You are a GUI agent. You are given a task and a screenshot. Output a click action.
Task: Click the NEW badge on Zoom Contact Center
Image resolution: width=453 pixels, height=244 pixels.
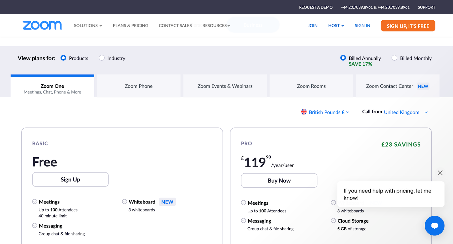423,86
